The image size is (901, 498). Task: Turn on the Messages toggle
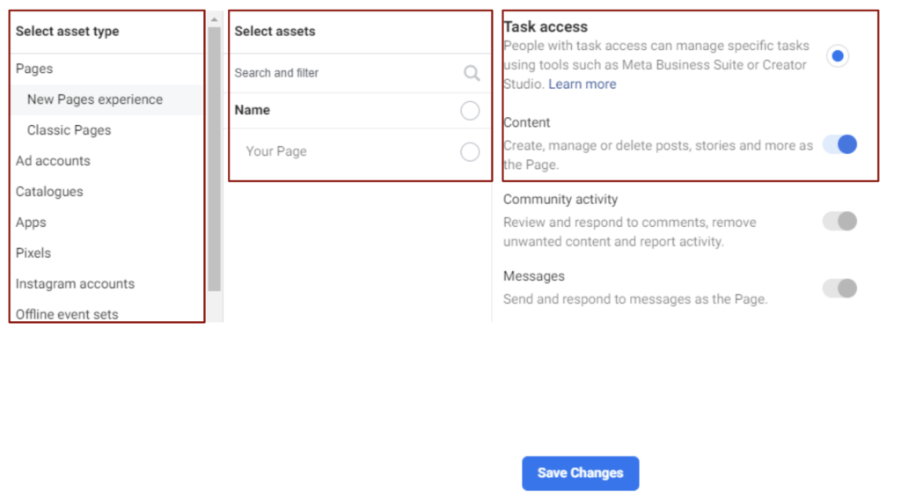click(839, 288)
